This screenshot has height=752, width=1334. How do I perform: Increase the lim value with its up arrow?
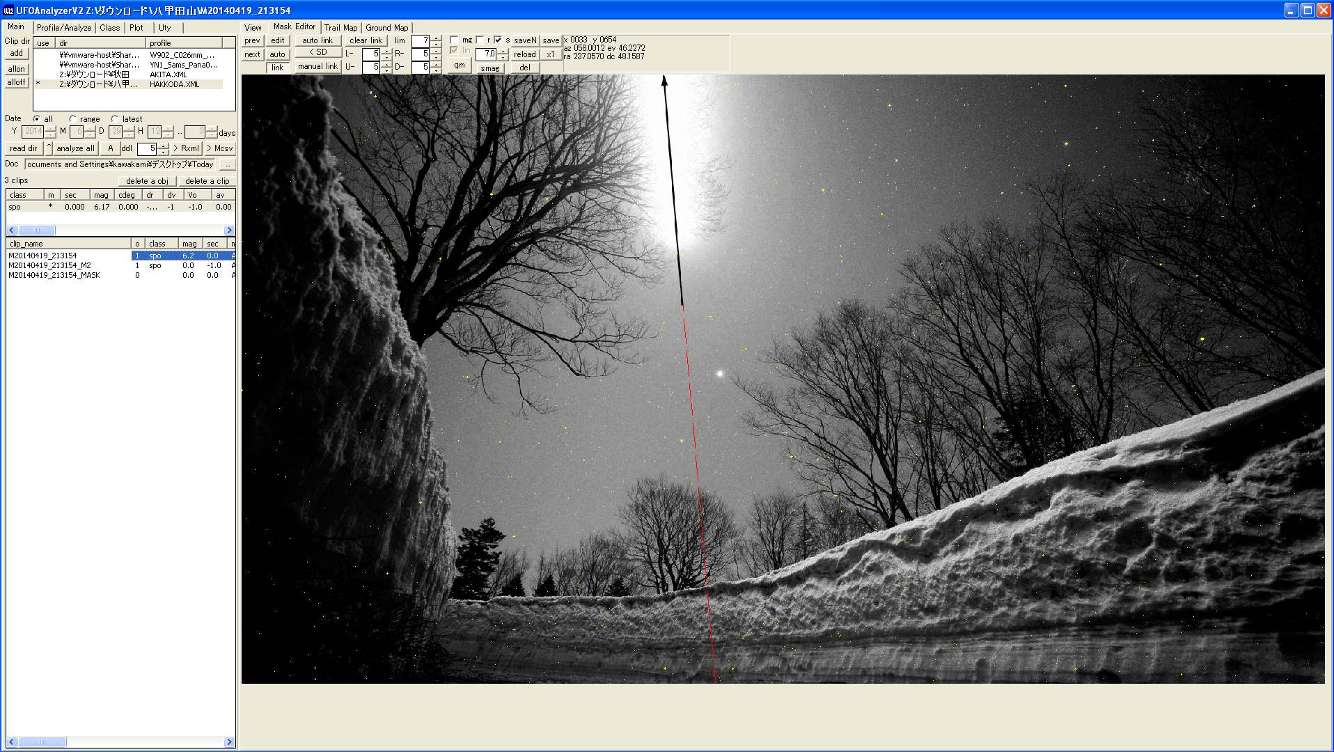[x=436, y=38]
